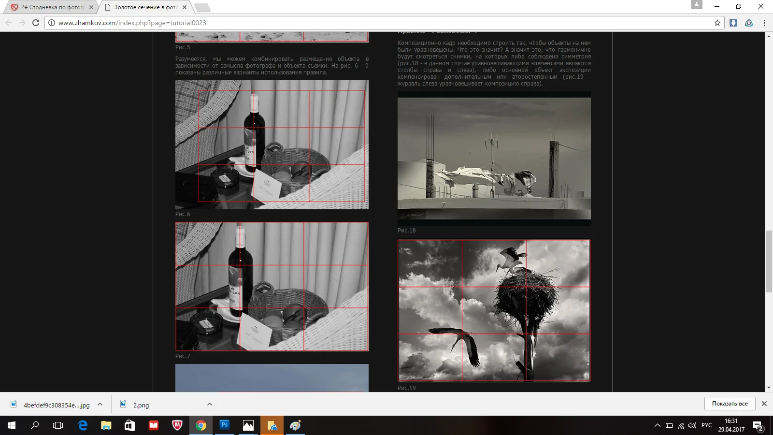The image size is (773, 435).
Task: Expand options for the 2.png download
Action: pyautogui.click(x=209, y=405)
